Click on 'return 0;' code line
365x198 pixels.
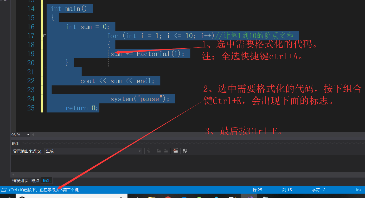click(82, 108)
